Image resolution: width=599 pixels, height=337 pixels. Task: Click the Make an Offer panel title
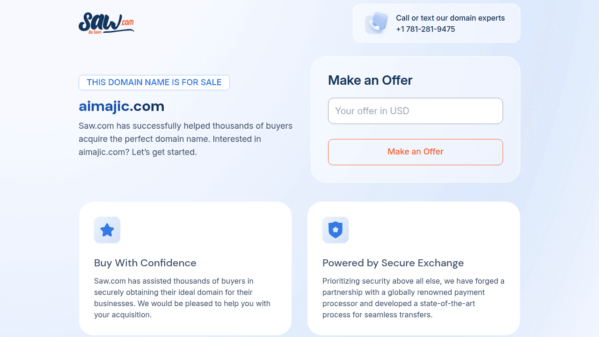tap(370, 80)
